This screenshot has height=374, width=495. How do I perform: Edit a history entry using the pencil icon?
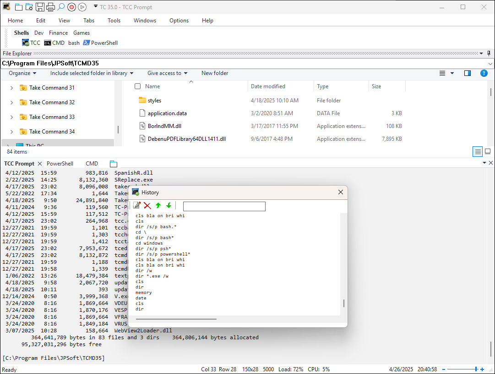click(x=136, y=205)
